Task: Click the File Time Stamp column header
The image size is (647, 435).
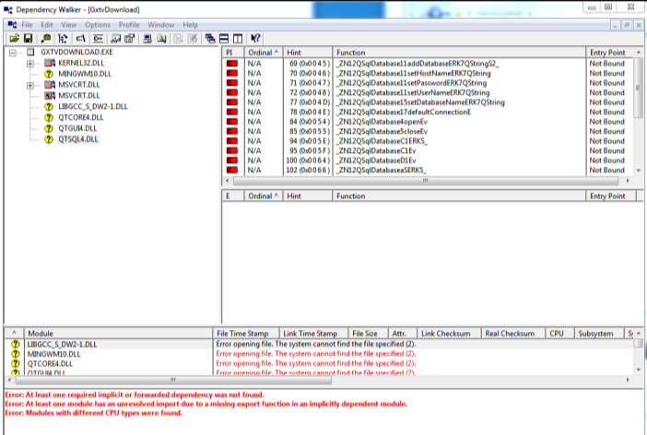Action: [242, 333]
